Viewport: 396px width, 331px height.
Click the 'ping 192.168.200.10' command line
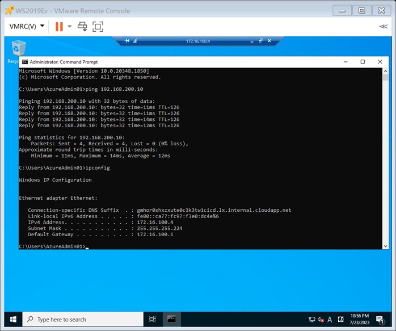[81, 89]
